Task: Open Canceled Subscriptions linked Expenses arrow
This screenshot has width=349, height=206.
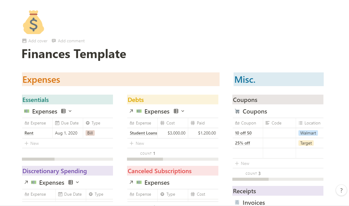Action: point(131,182)
